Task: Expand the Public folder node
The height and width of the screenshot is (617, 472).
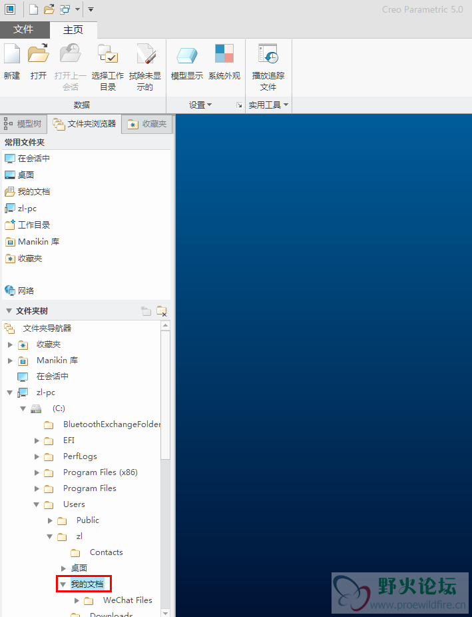Action: [x=50, y=520]
